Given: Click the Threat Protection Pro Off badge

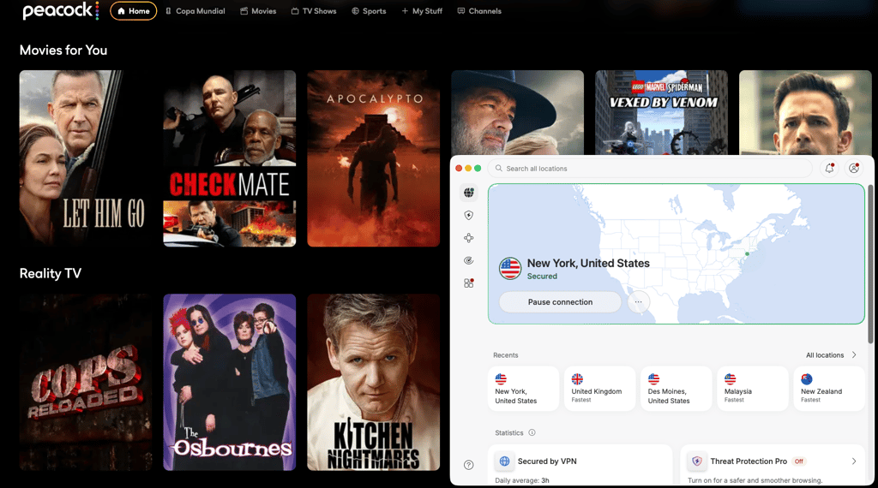Looking at the screenshot, I should click(x=799, y=461).
